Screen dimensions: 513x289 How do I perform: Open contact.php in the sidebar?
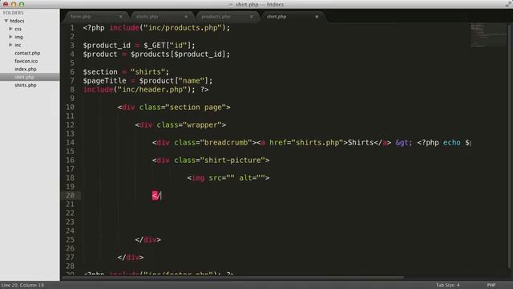point(27,53)
